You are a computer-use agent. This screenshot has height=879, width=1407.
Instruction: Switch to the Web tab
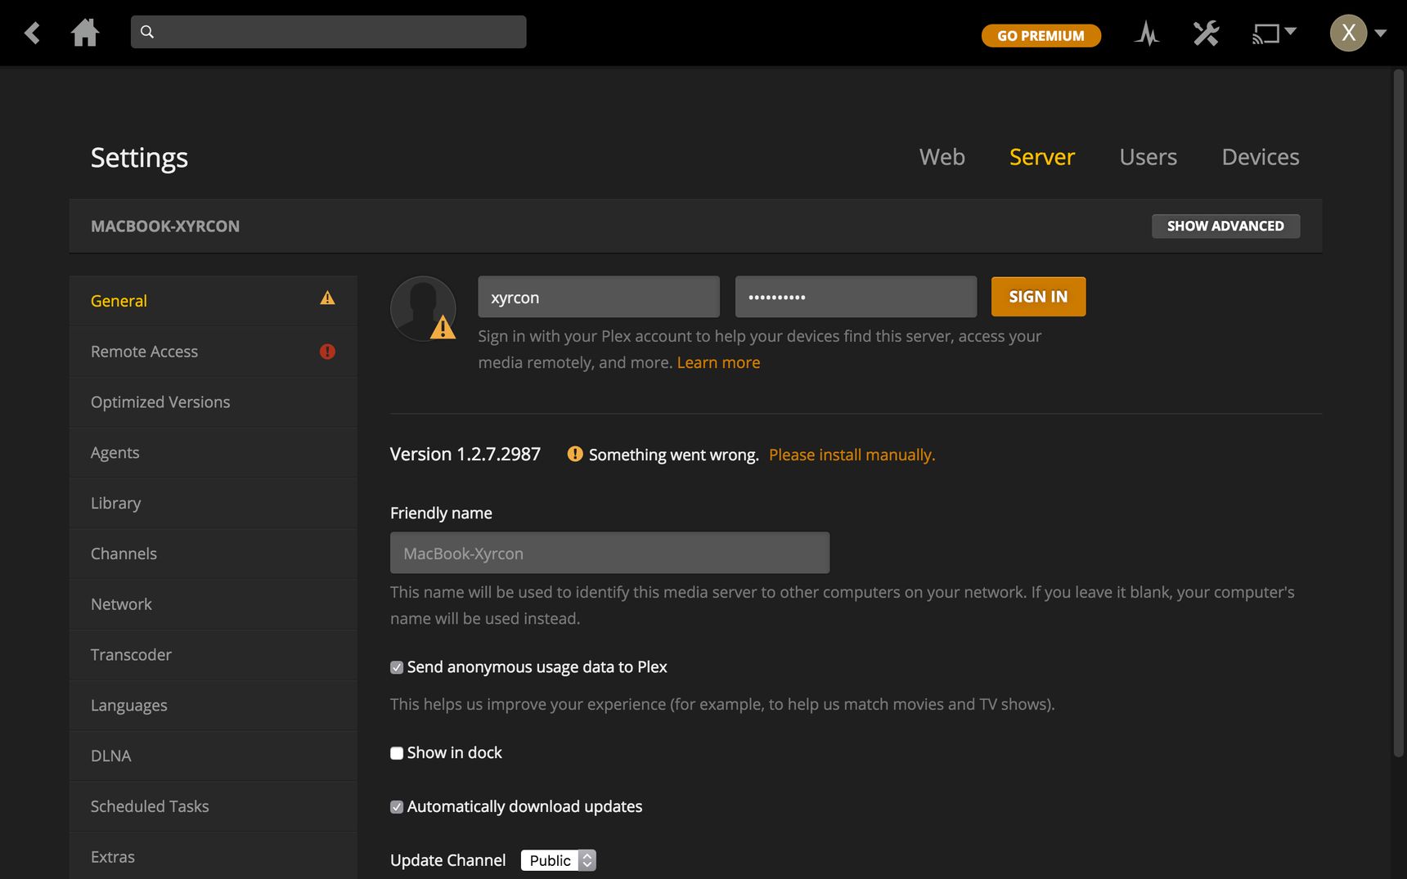coord(942,157)
